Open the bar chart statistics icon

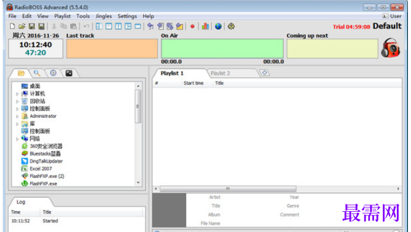click(x=205, y=26)
